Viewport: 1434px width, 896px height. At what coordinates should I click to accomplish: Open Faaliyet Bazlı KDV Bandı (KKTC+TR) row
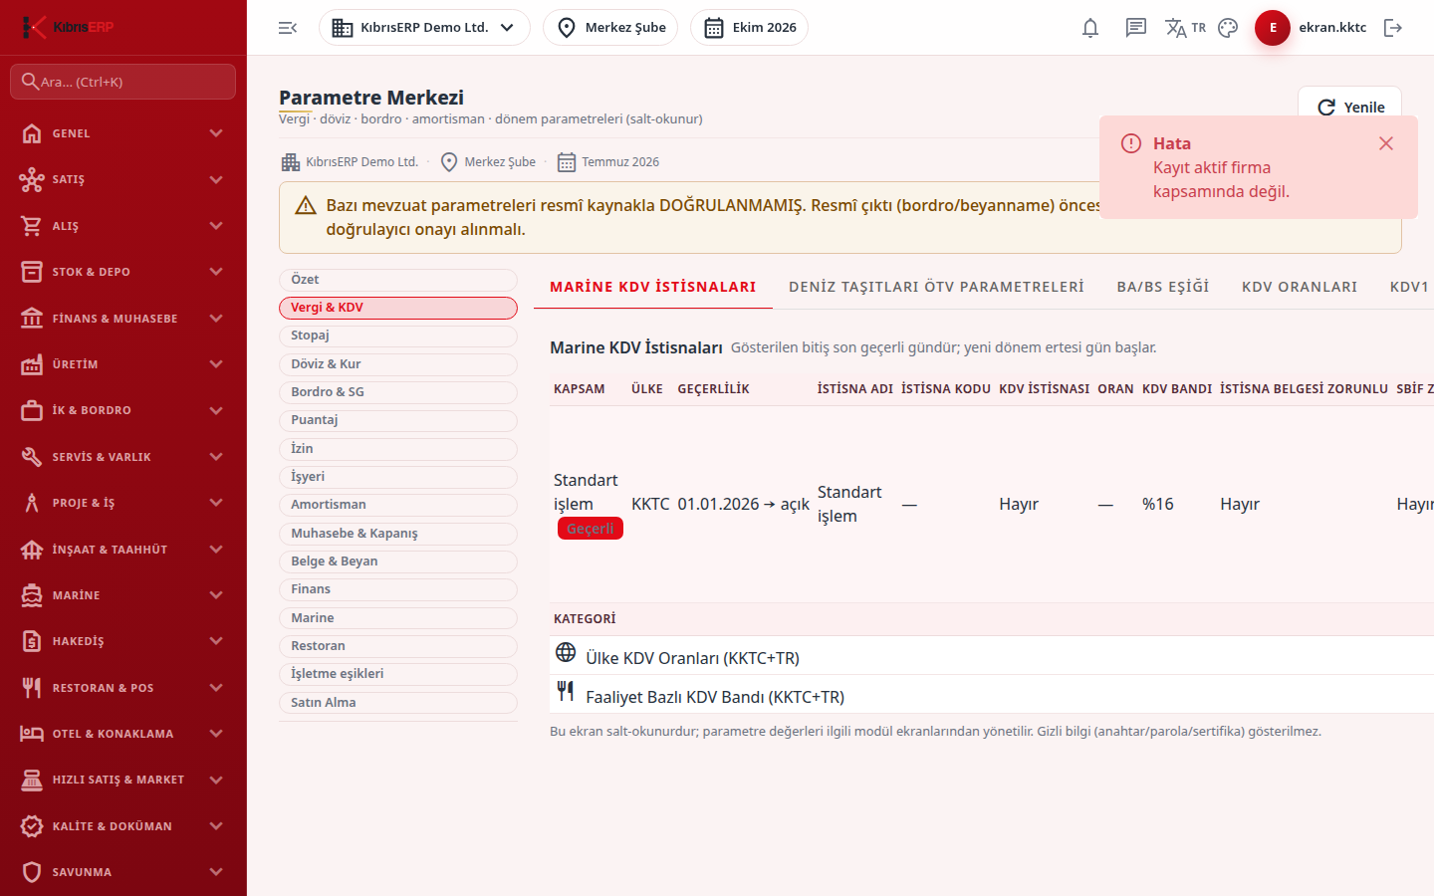pos(992,695)
